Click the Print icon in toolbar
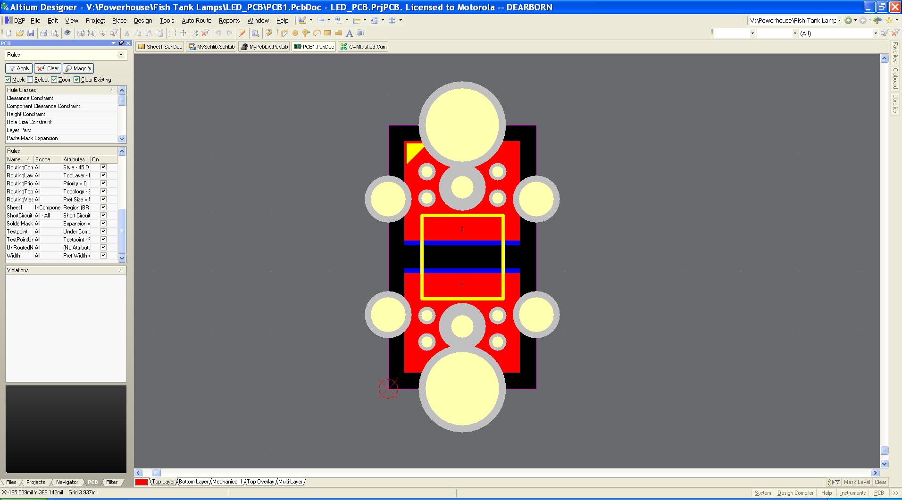The image size is (902, 500). coord(43,33)
